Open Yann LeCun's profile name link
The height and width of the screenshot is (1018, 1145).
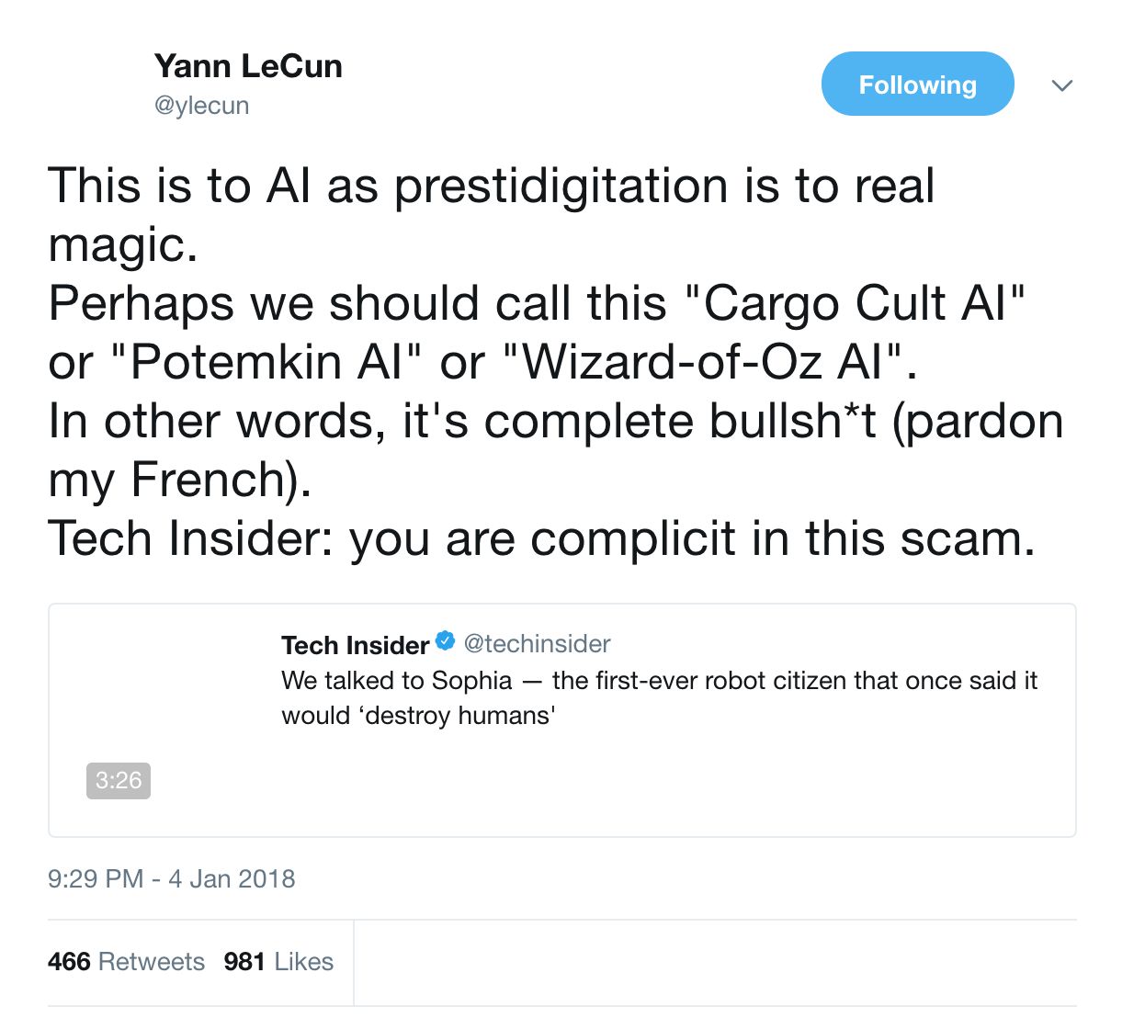click(x=248, y=66)
